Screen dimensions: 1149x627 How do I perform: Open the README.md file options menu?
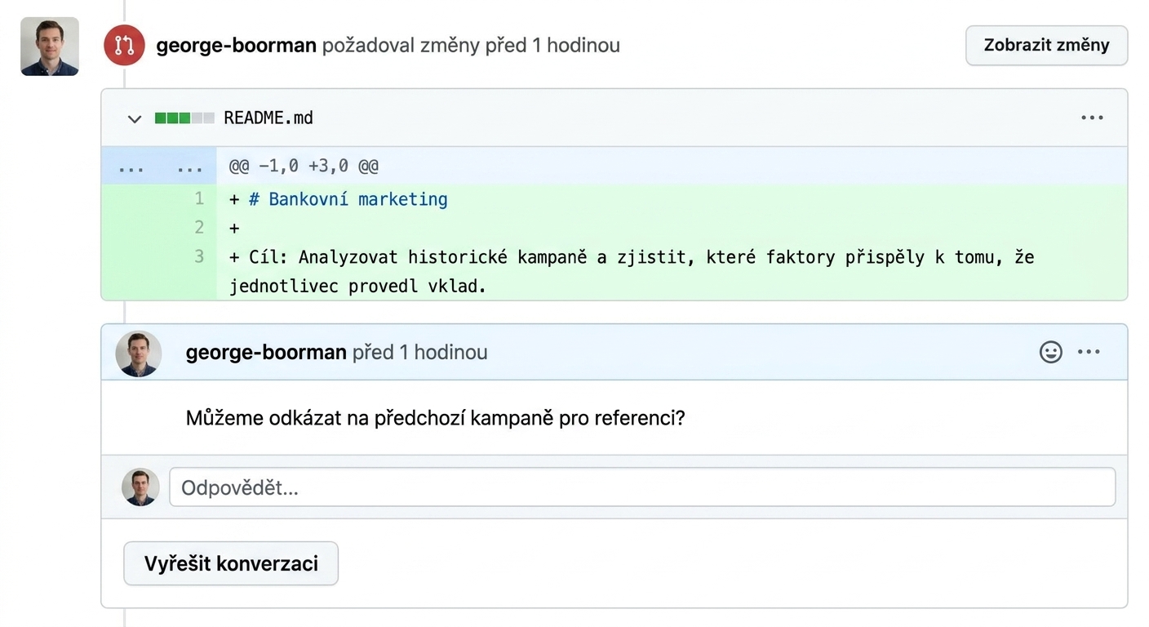[x=1092, y=118]
